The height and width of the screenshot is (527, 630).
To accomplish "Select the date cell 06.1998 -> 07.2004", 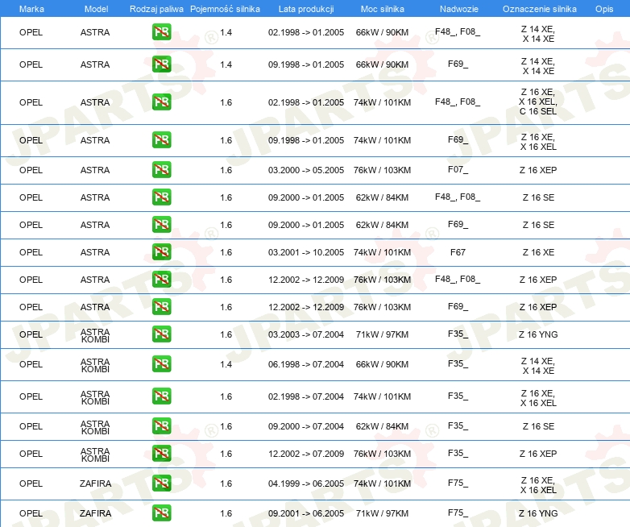I will point(306,364).
